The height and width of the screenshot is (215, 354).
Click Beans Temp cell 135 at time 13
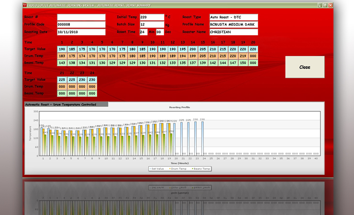click(x=183, y=63)
